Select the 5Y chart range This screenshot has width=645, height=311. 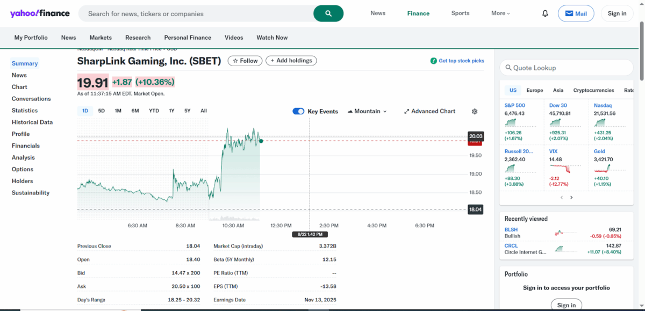(x=187, y=111)
